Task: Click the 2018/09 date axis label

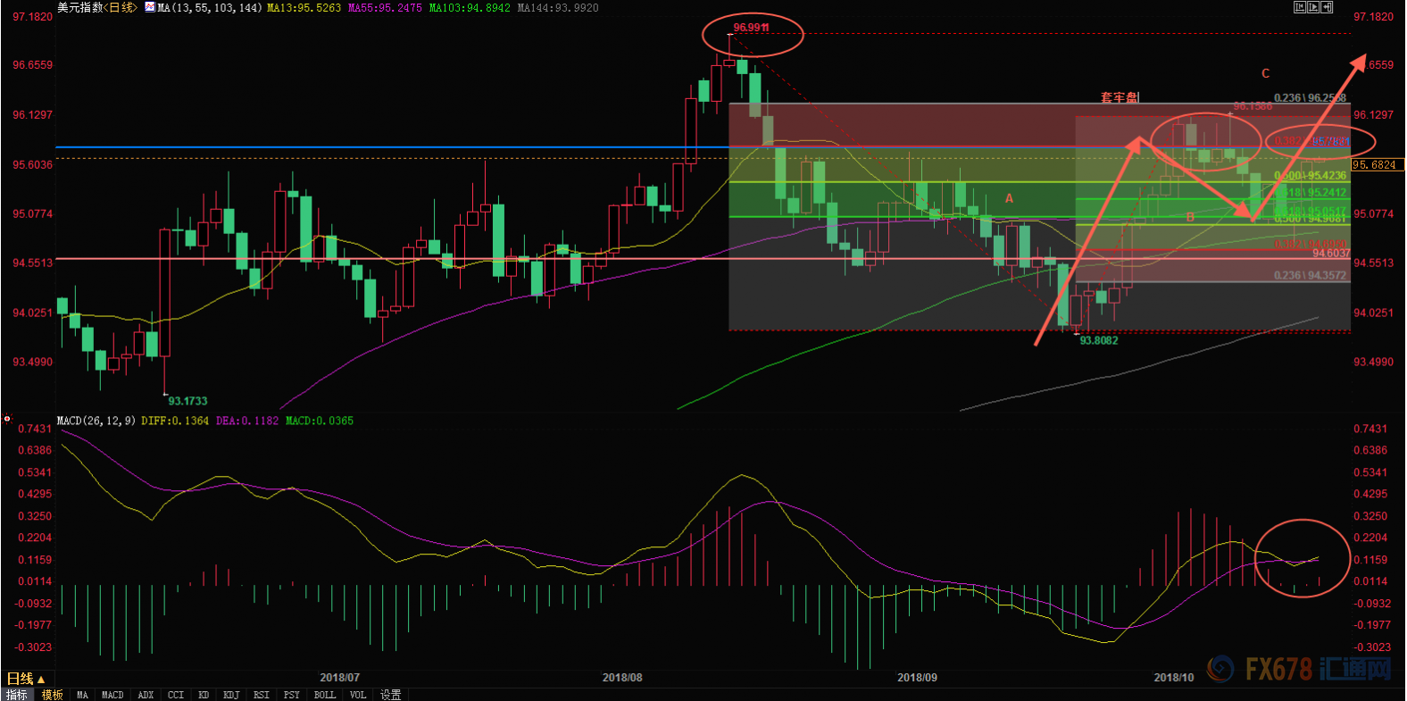Action: pos(917,678)
